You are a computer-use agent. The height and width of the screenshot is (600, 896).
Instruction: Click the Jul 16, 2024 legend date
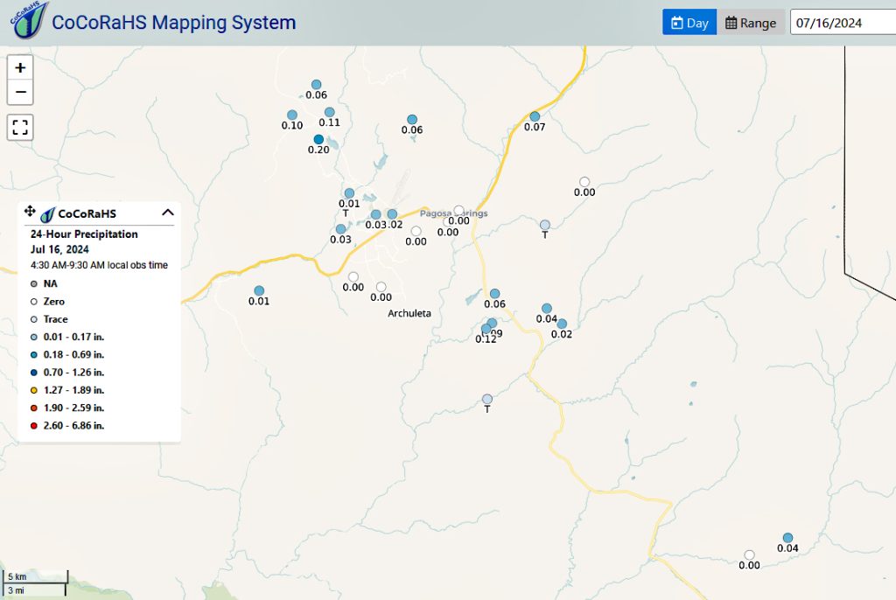point(59,250)
